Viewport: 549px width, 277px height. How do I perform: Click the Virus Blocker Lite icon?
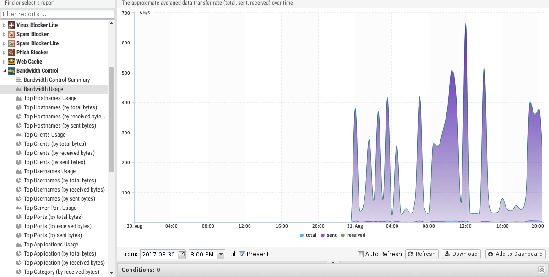tap(11, 25)
